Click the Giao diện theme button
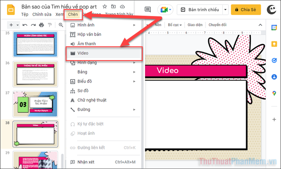 195,25
